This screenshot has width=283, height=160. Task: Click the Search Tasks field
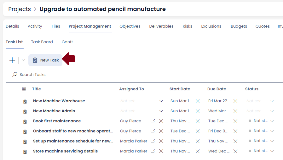32,75
